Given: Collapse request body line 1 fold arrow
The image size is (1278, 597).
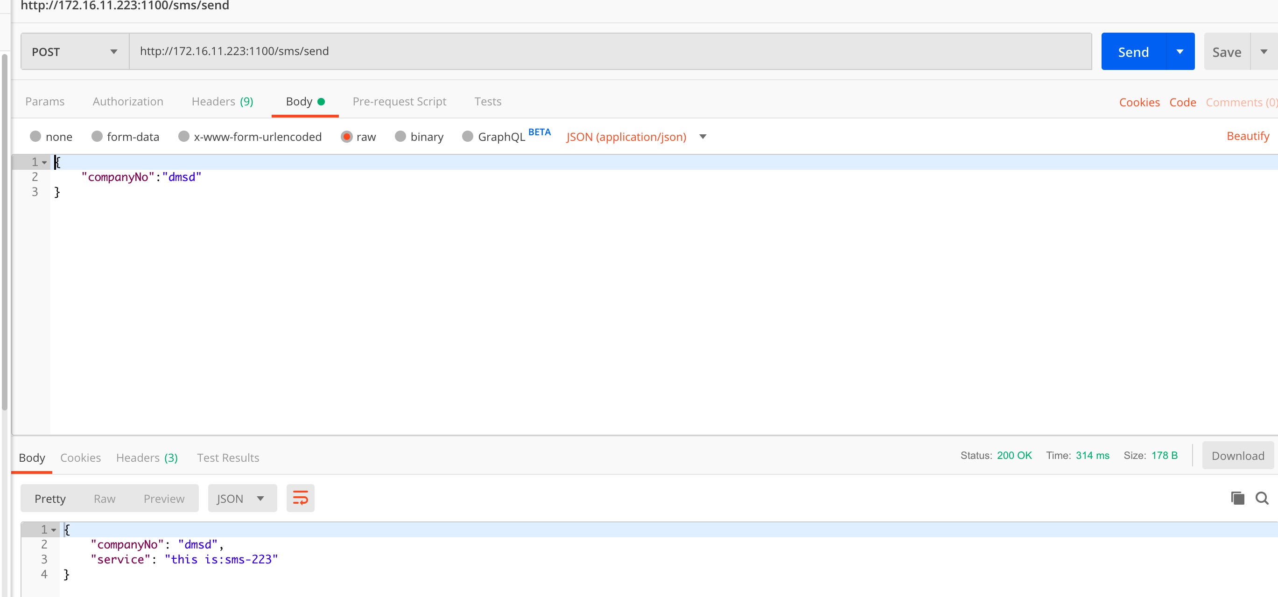Looking at the screenshot, I should [44, 163].
